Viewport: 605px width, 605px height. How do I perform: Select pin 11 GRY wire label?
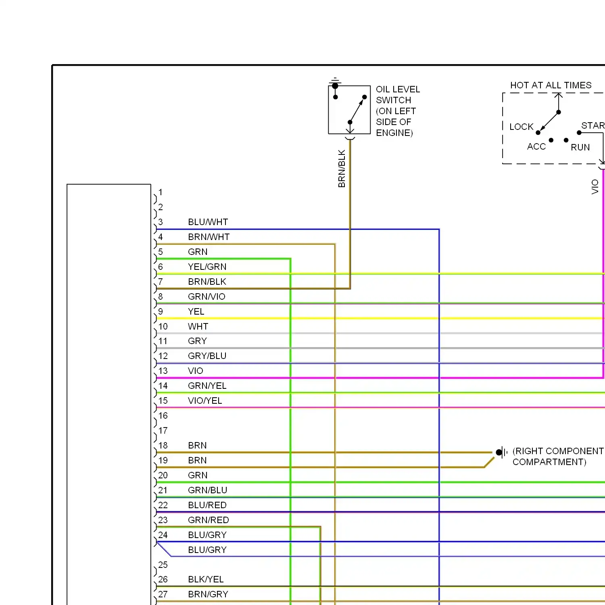[x=197, y=341]
